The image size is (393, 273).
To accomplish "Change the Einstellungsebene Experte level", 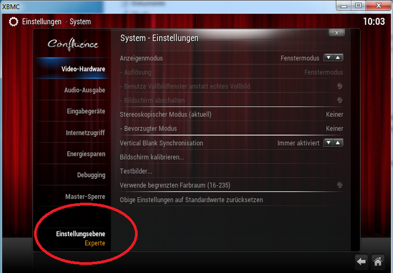I will pyautogui.click(x=72, y=238).
